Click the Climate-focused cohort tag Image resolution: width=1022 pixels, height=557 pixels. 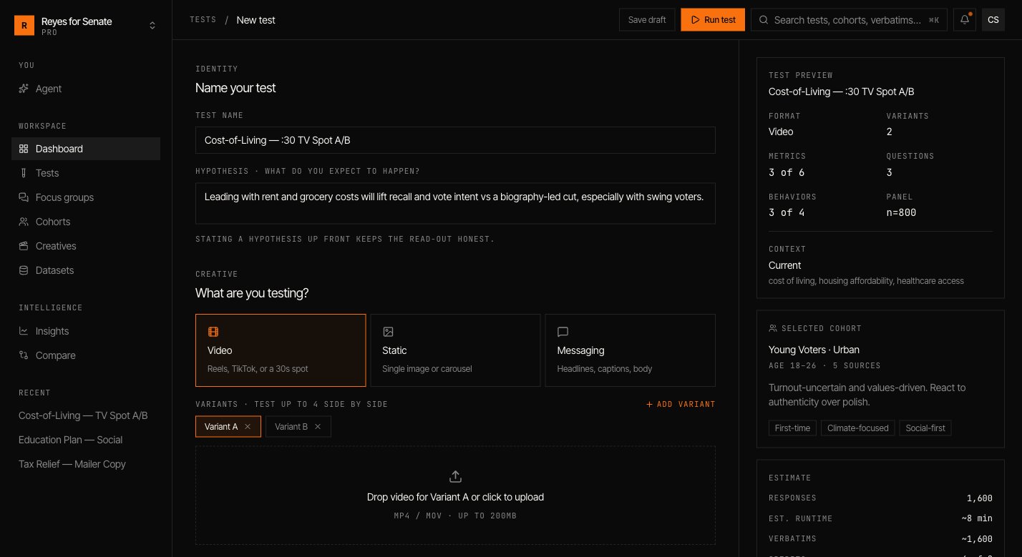pos(858,428)
